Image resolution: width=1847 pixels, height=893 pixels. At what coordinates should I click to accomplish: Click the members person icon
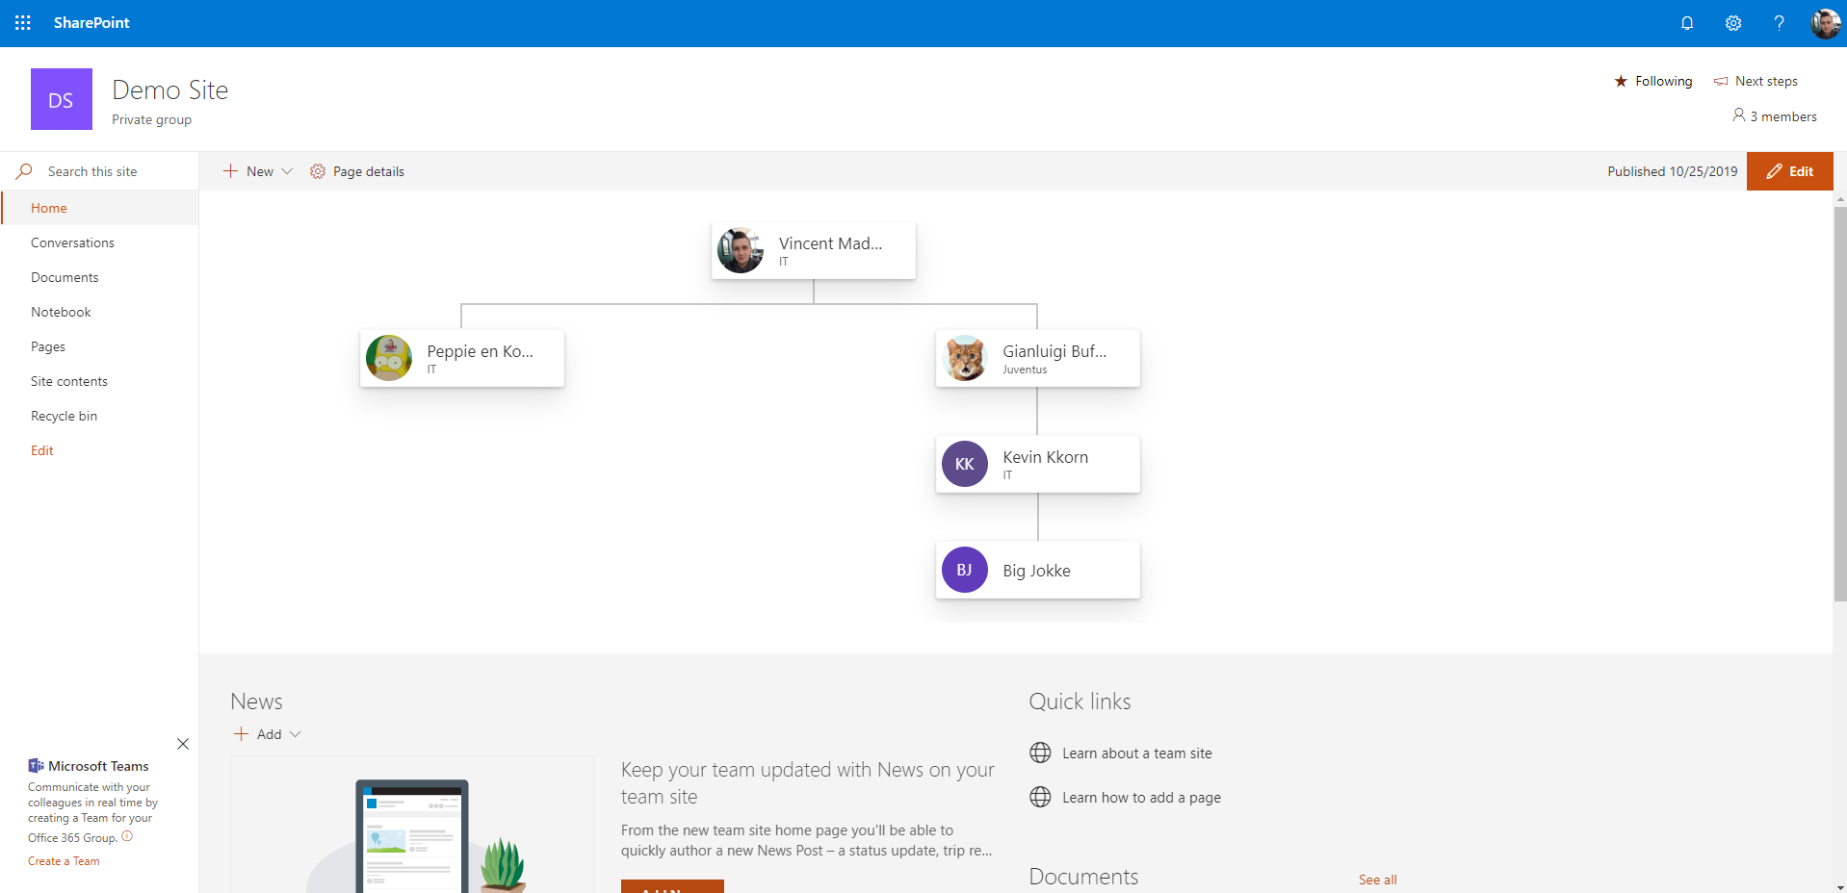coord(1739,115)
